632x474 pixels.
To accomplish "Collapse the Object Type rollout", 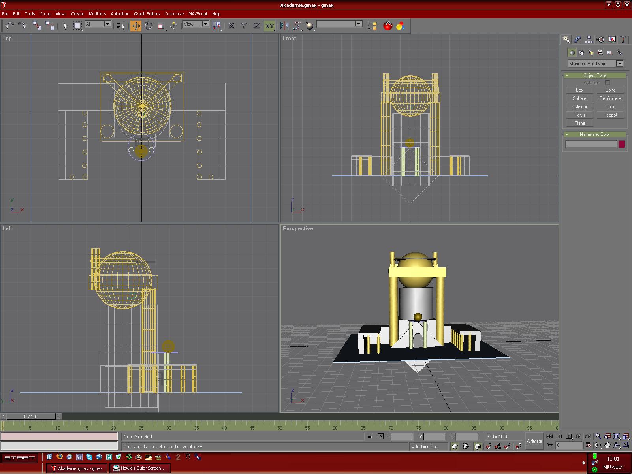I will pyautogui.click(x=594, y=75).
